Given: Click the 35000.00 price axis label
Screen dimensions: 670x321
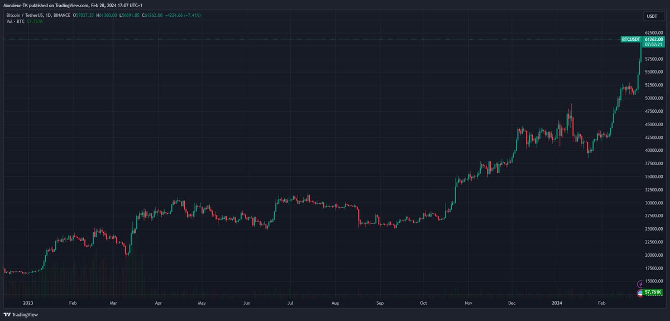Looking at the screenshot, I should pyautogui.click(x=654, y=177).
